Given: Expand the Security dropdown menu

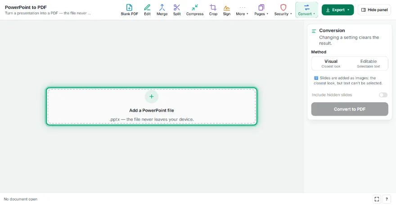Looking at the screenshot, I should tap(283, 10).
